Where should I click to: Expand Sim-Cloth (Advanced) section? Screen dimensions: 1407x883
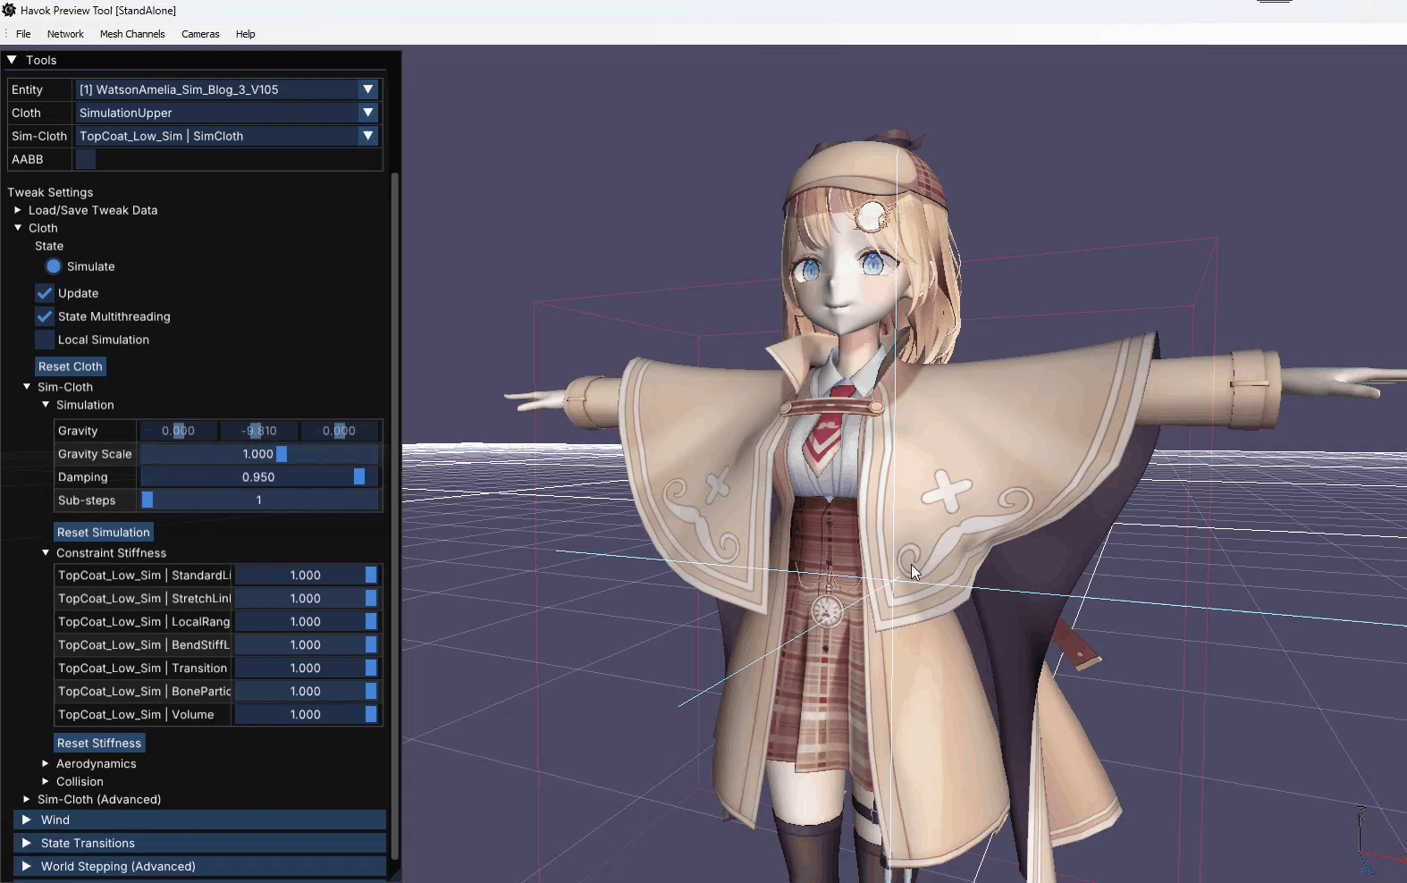tap(27, 800)
